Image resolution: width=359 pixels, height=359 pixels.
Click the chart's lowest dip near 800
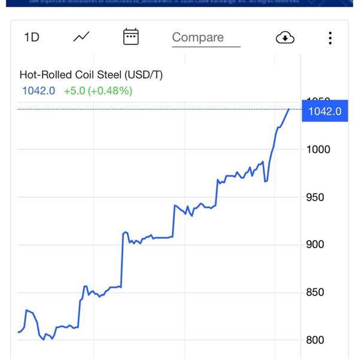coord(44,339)
